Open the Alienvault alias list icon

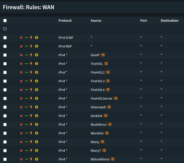click(x=109, y=107)
